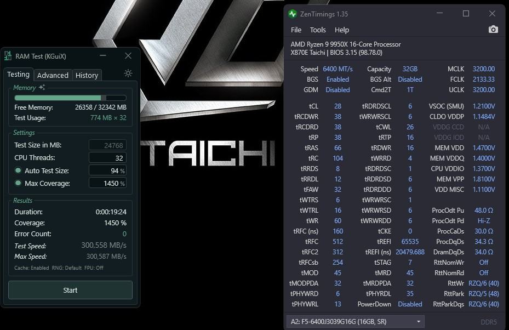Viewport: 509px width, 330px height.
Task: Click the Coverage 1450 % result value
Action: click(115, 223)
